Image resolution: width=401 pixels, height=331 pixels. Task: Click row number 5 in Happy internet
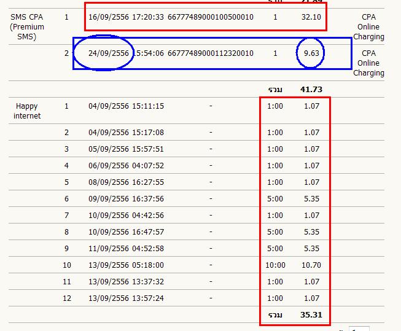tap(66, 182)
